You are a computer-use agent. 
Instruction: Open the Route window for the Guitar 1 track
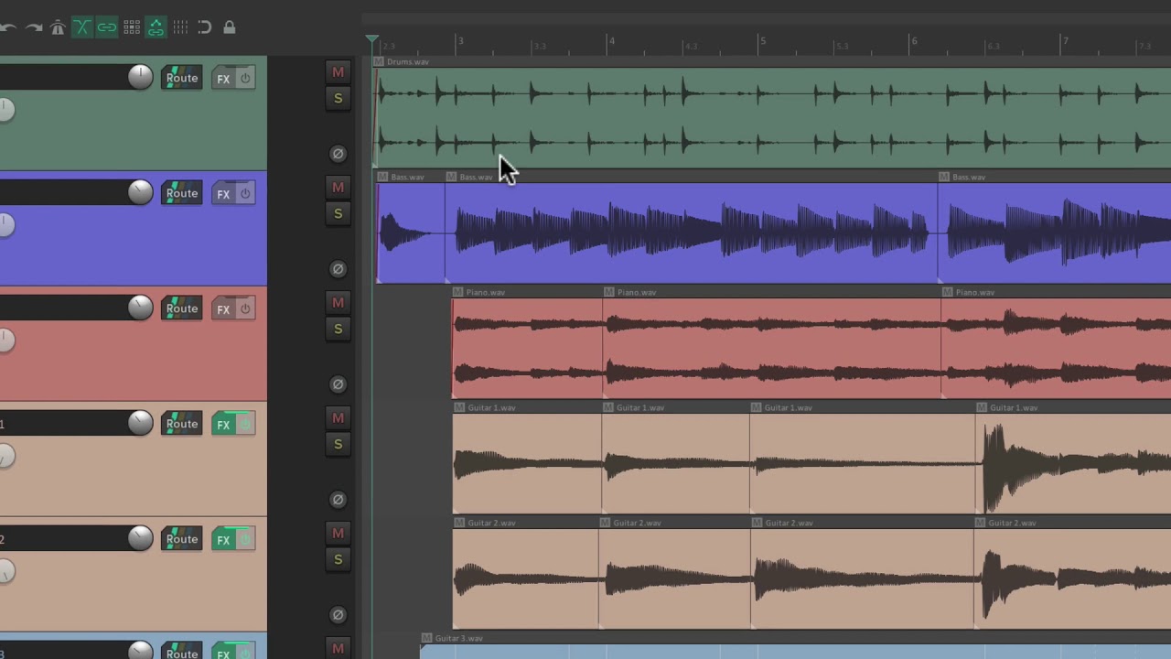click(x=182, y=425)
